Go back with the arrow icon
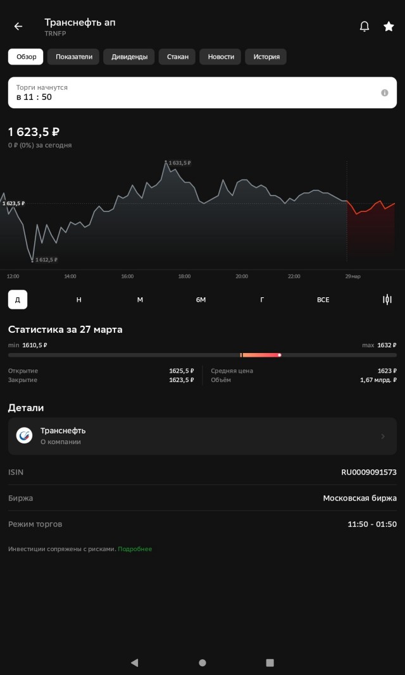 pyautogui.click(x=18, y=27)
